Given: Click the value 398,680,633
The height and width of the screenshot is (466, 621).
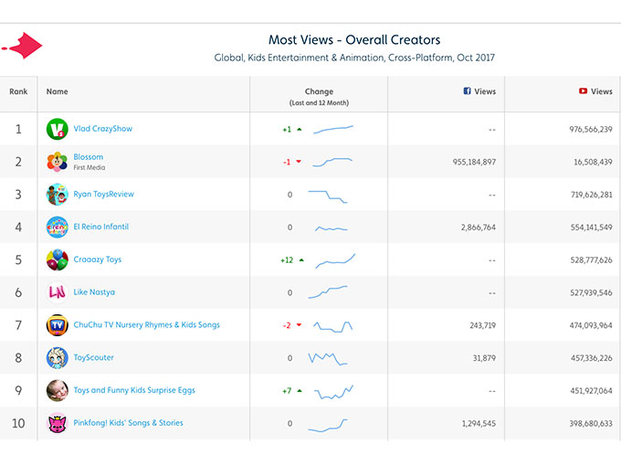Looking at the screenshot, I should [591, 424].
